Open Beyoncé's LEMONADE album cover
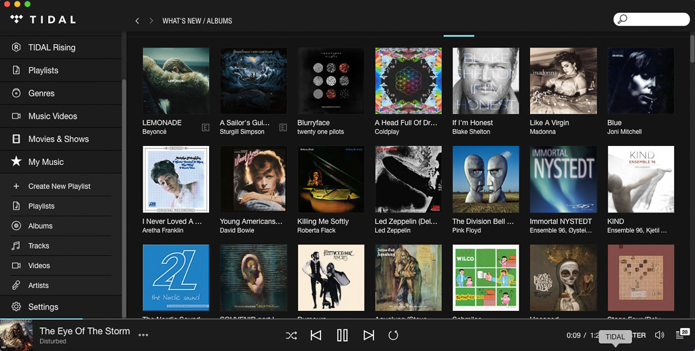 176,81
